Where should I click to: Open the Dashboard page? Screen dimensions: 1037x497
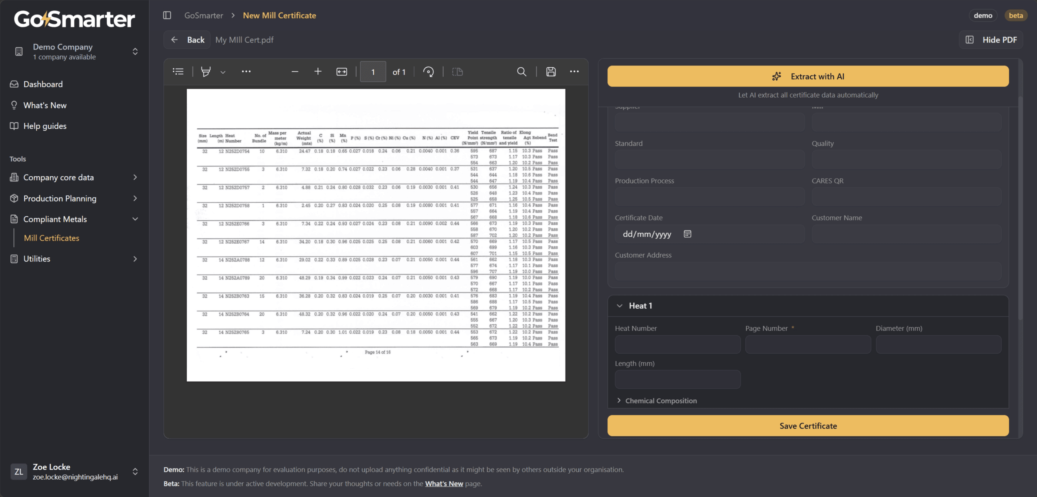pos(43,84)
